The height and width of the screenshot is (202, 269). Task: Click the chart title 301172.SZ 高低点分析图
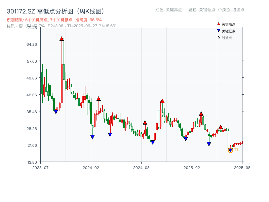(55, 10)
